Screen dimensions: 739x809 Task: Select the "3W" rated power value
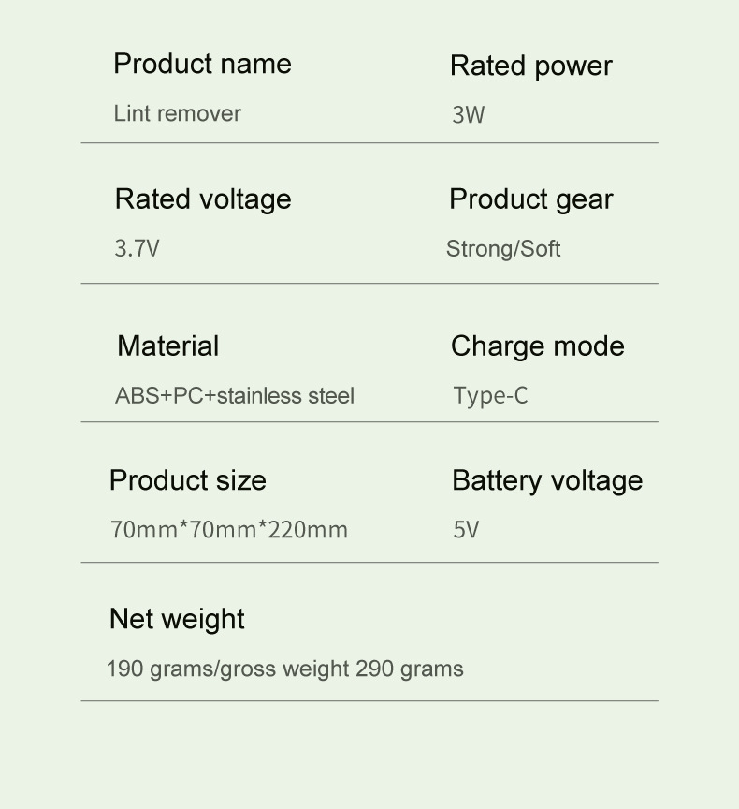(x=468, y=115)
